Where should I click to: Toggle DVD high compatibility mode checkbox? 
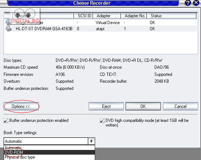102,121
